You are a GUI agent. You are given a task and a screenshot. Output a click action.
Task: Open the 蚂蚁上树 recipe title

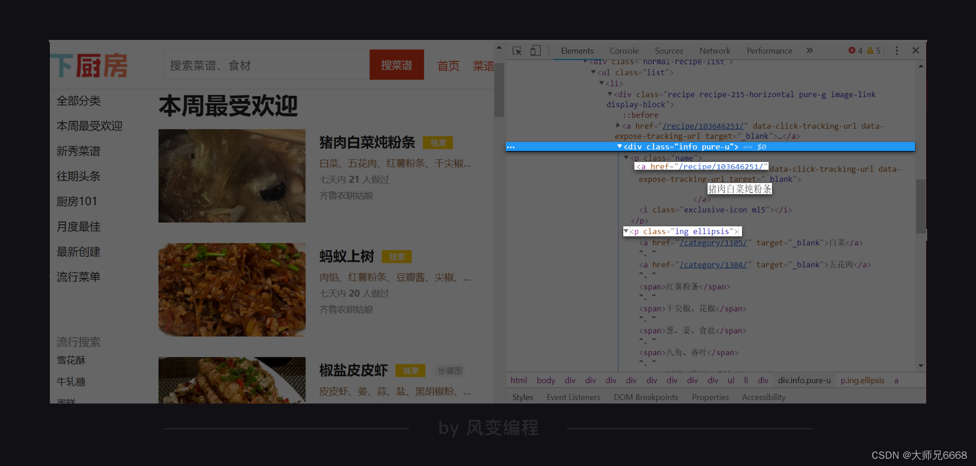click(x=347, y=256)
